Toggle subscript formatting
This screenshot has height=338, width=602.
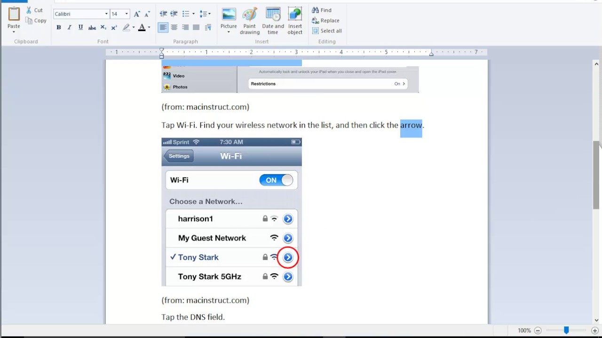pyautogui.click(x=103, y=28)
